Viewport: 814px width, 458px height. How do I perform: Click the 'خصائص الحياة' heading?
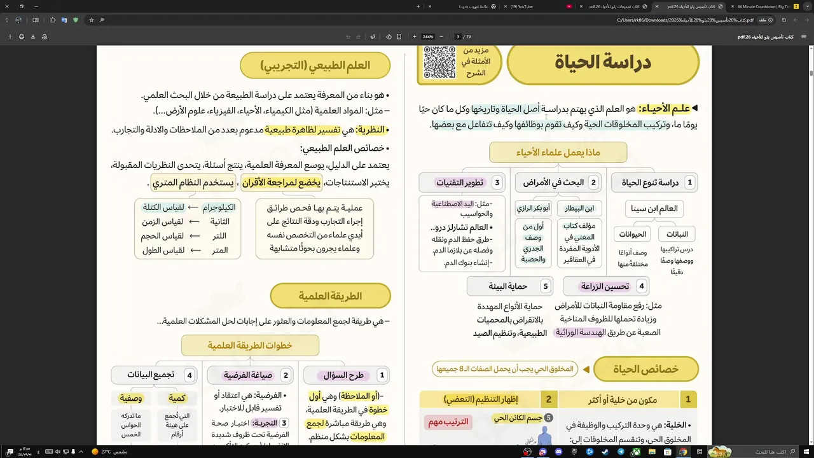[x=645, y=370]
